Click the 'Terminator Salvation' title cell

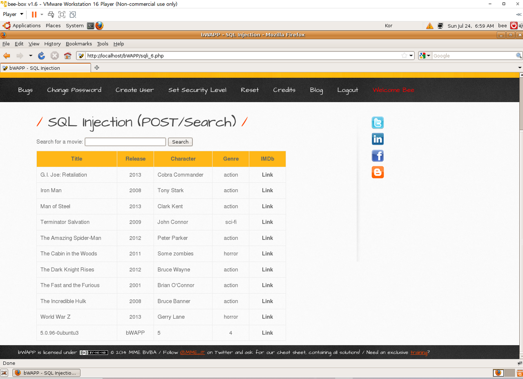click(x=77, y=222)
